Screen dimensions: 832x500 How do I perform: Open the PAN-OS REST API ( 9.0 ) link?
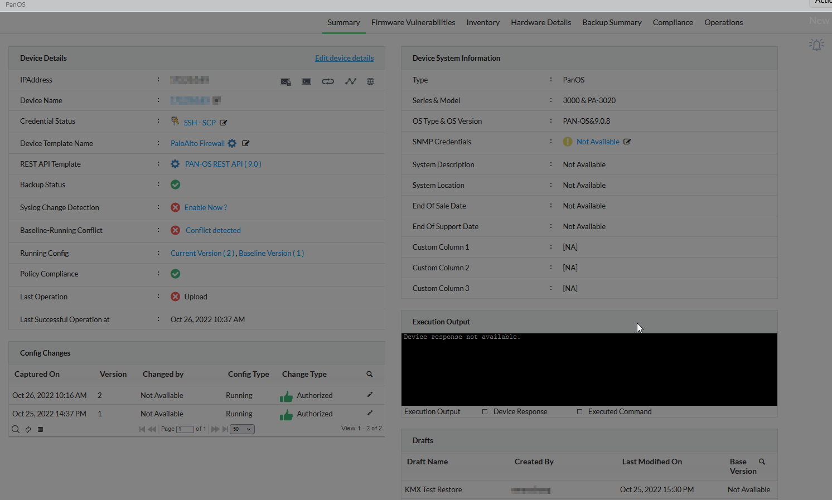point(223,164)
